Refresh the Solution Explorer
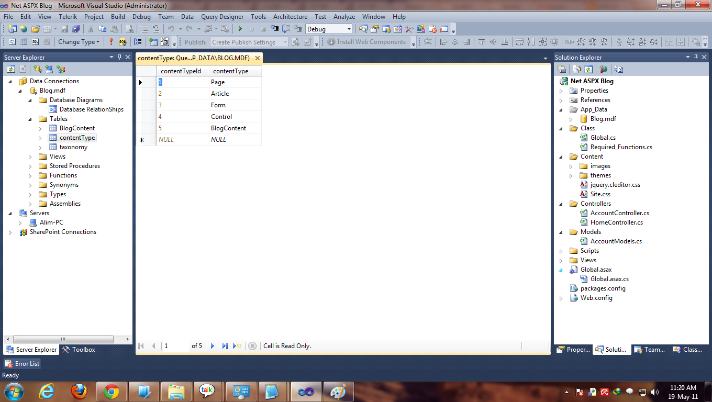Image resolution: width=712 pixels, height=402 pixels. tap(588, 69)
